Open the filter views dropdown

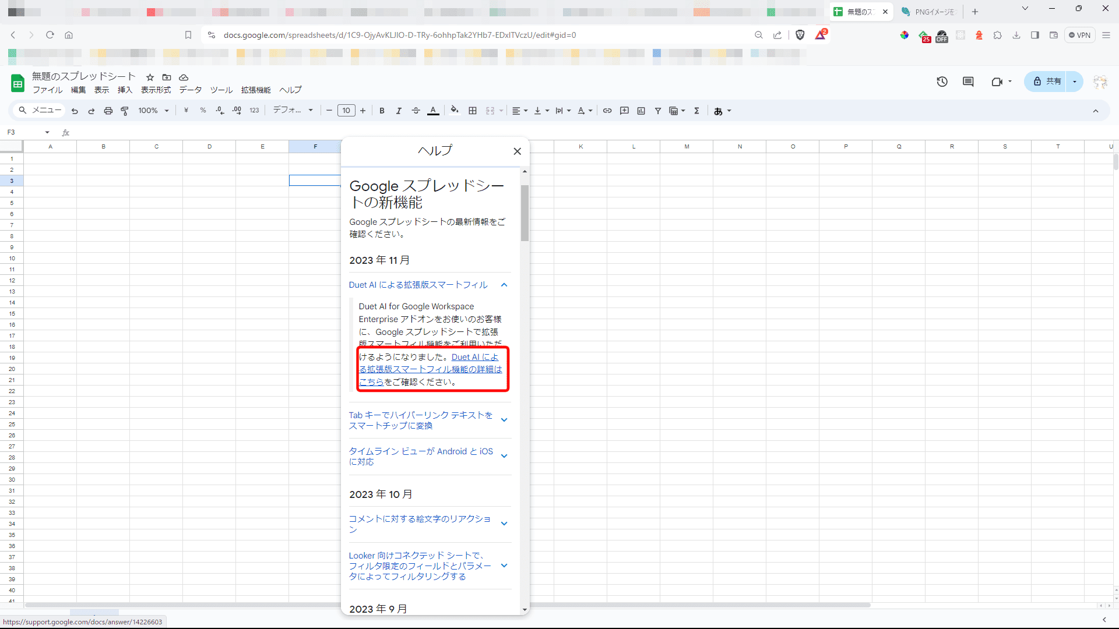point(677,111)
